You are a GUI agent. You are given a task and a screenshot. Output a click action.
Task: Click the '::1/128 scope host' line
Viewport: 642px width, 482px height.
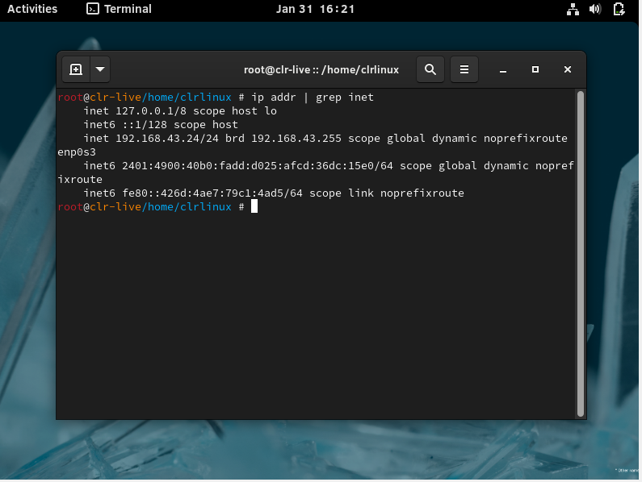click(180, 125)
